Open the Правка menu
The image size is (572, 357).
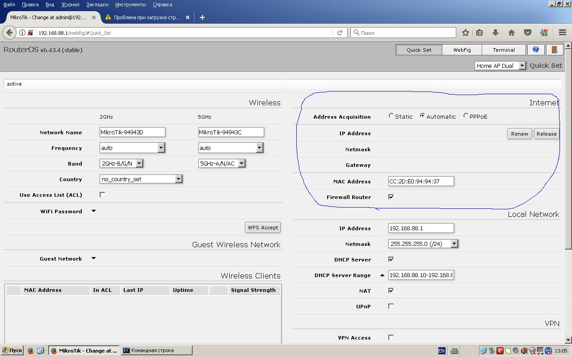pyautogui.click(x=30, y=4)
